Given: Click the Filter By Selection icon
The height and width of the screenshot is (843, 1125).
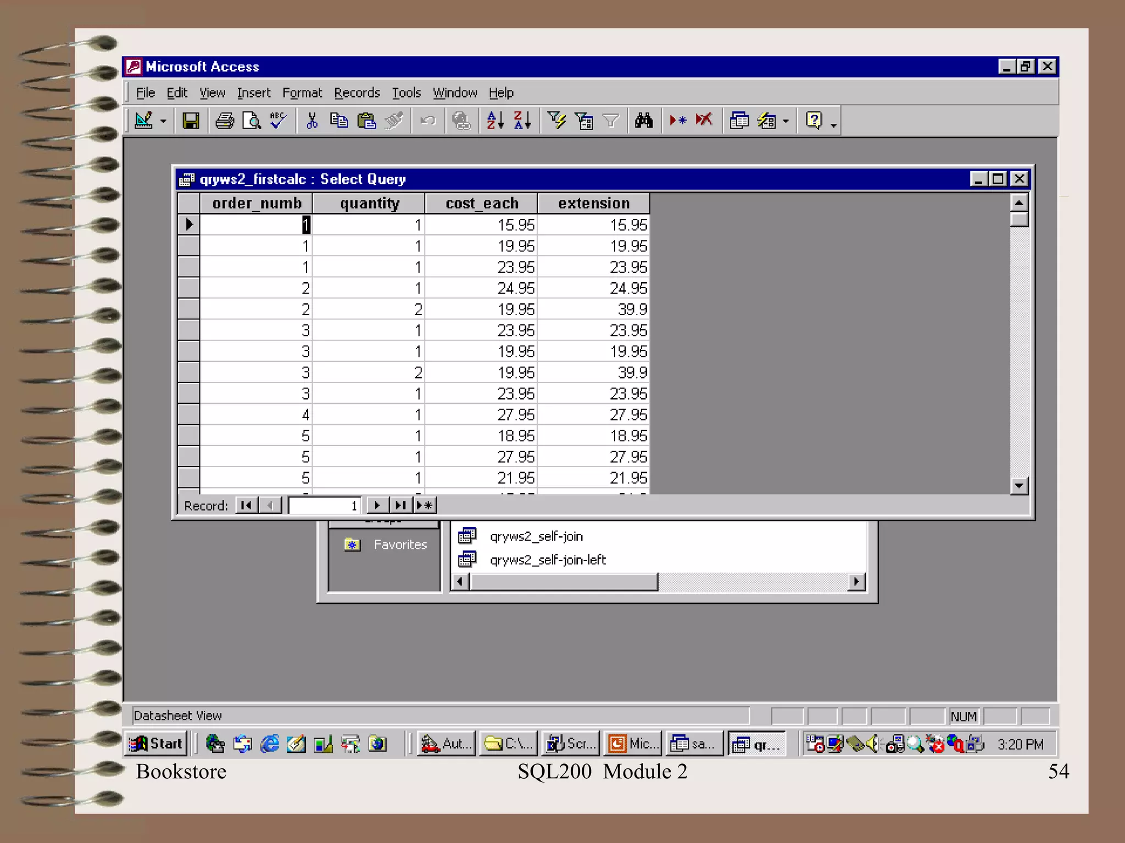Looking at the screenshot, I should (556, 120).
